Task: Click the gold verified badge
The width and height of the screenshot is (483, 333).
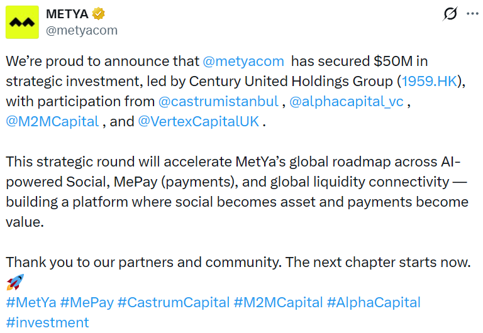Action: coord(99,13)
